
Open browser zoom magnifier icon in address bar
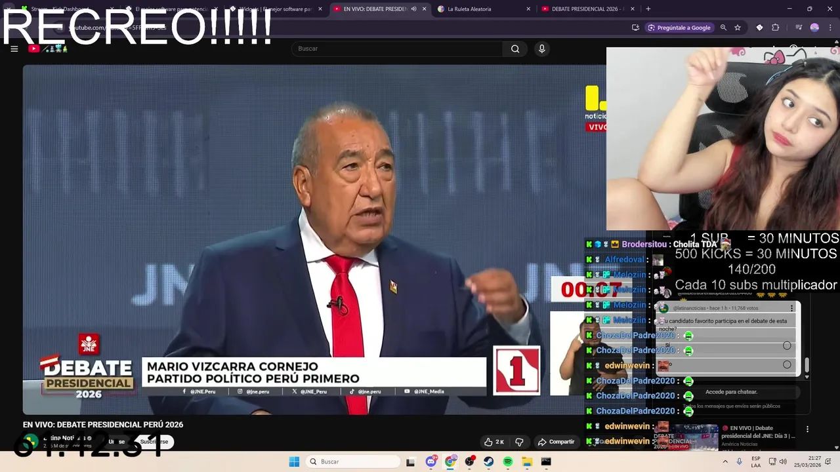point(723,28)
